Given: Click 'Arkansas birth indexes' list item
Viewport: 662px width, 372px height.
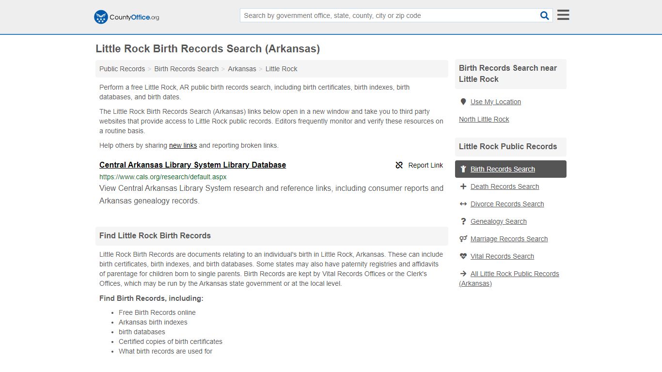Looking at the screenshot, I should tap(153, 322).
